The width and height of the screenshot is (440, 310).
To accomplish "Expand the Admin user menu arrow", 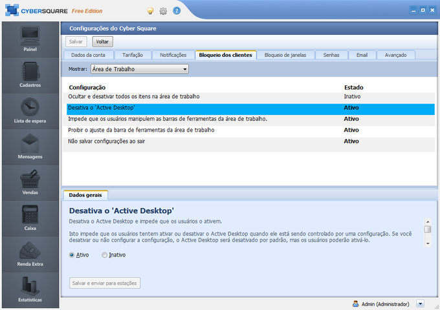I will (420, 304).
